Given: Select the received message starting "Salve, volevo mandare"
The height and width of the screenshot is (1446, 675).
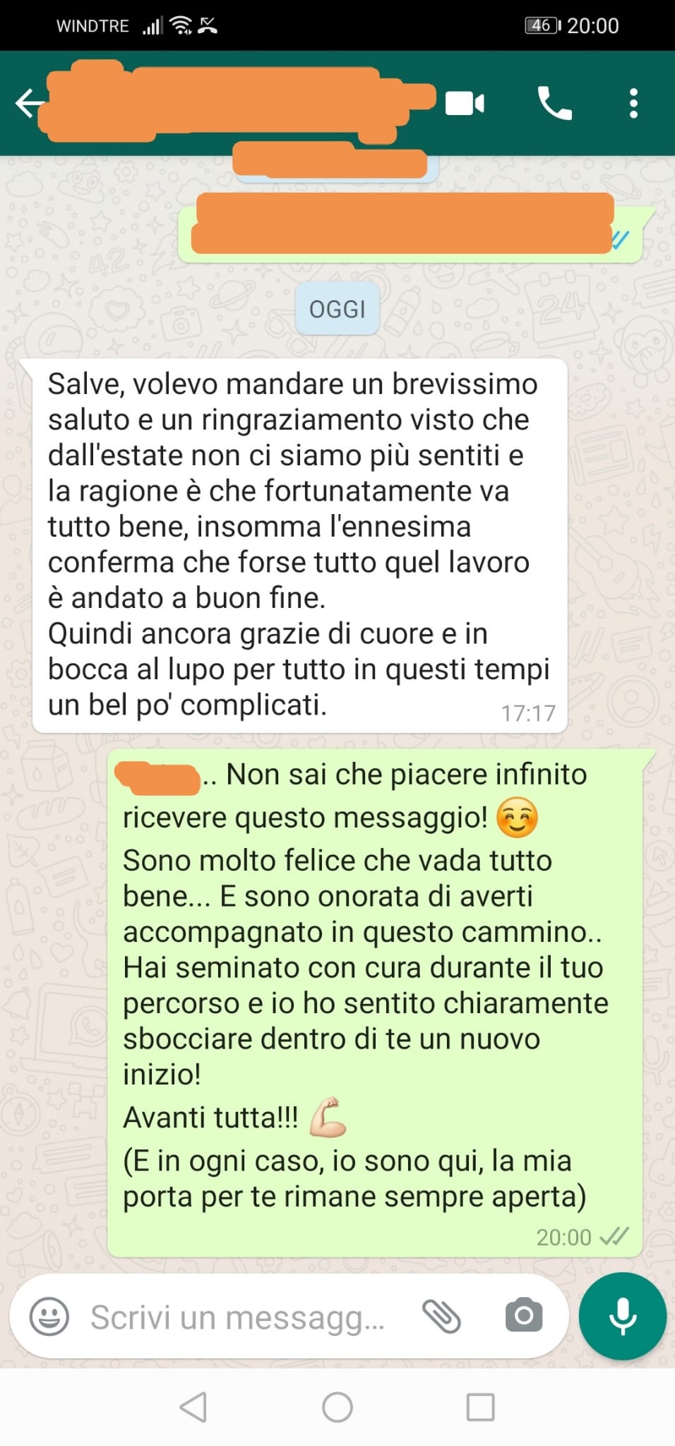Looking at the screenshot, I should pos(300,545).
